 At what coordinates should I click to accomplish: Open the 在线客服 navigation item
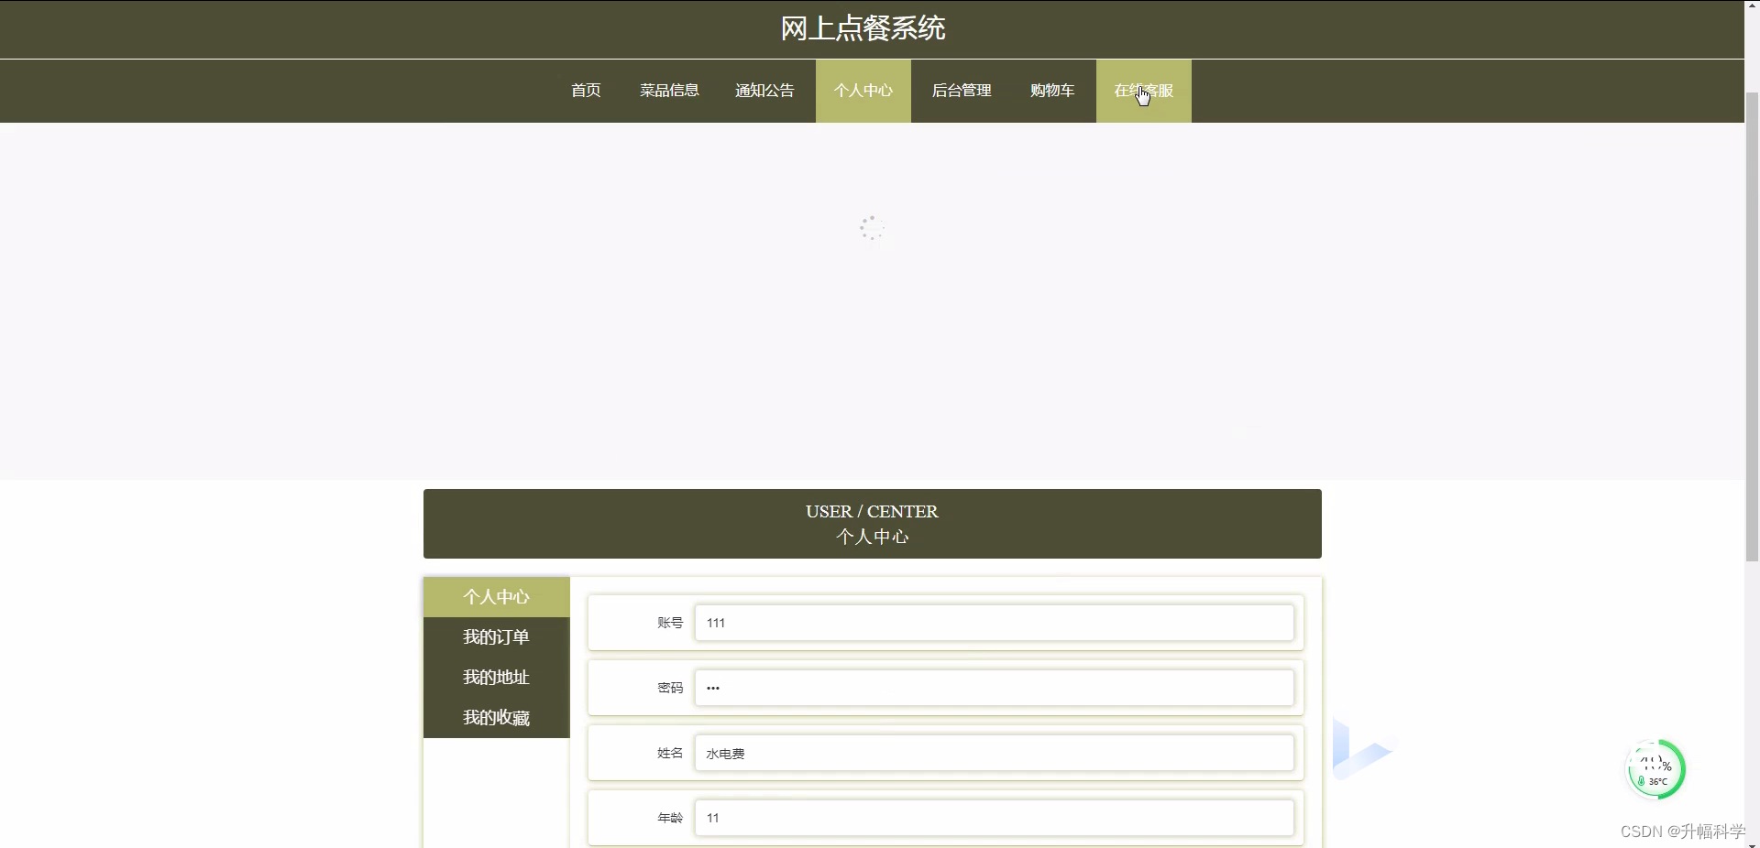pos(1143,91)
